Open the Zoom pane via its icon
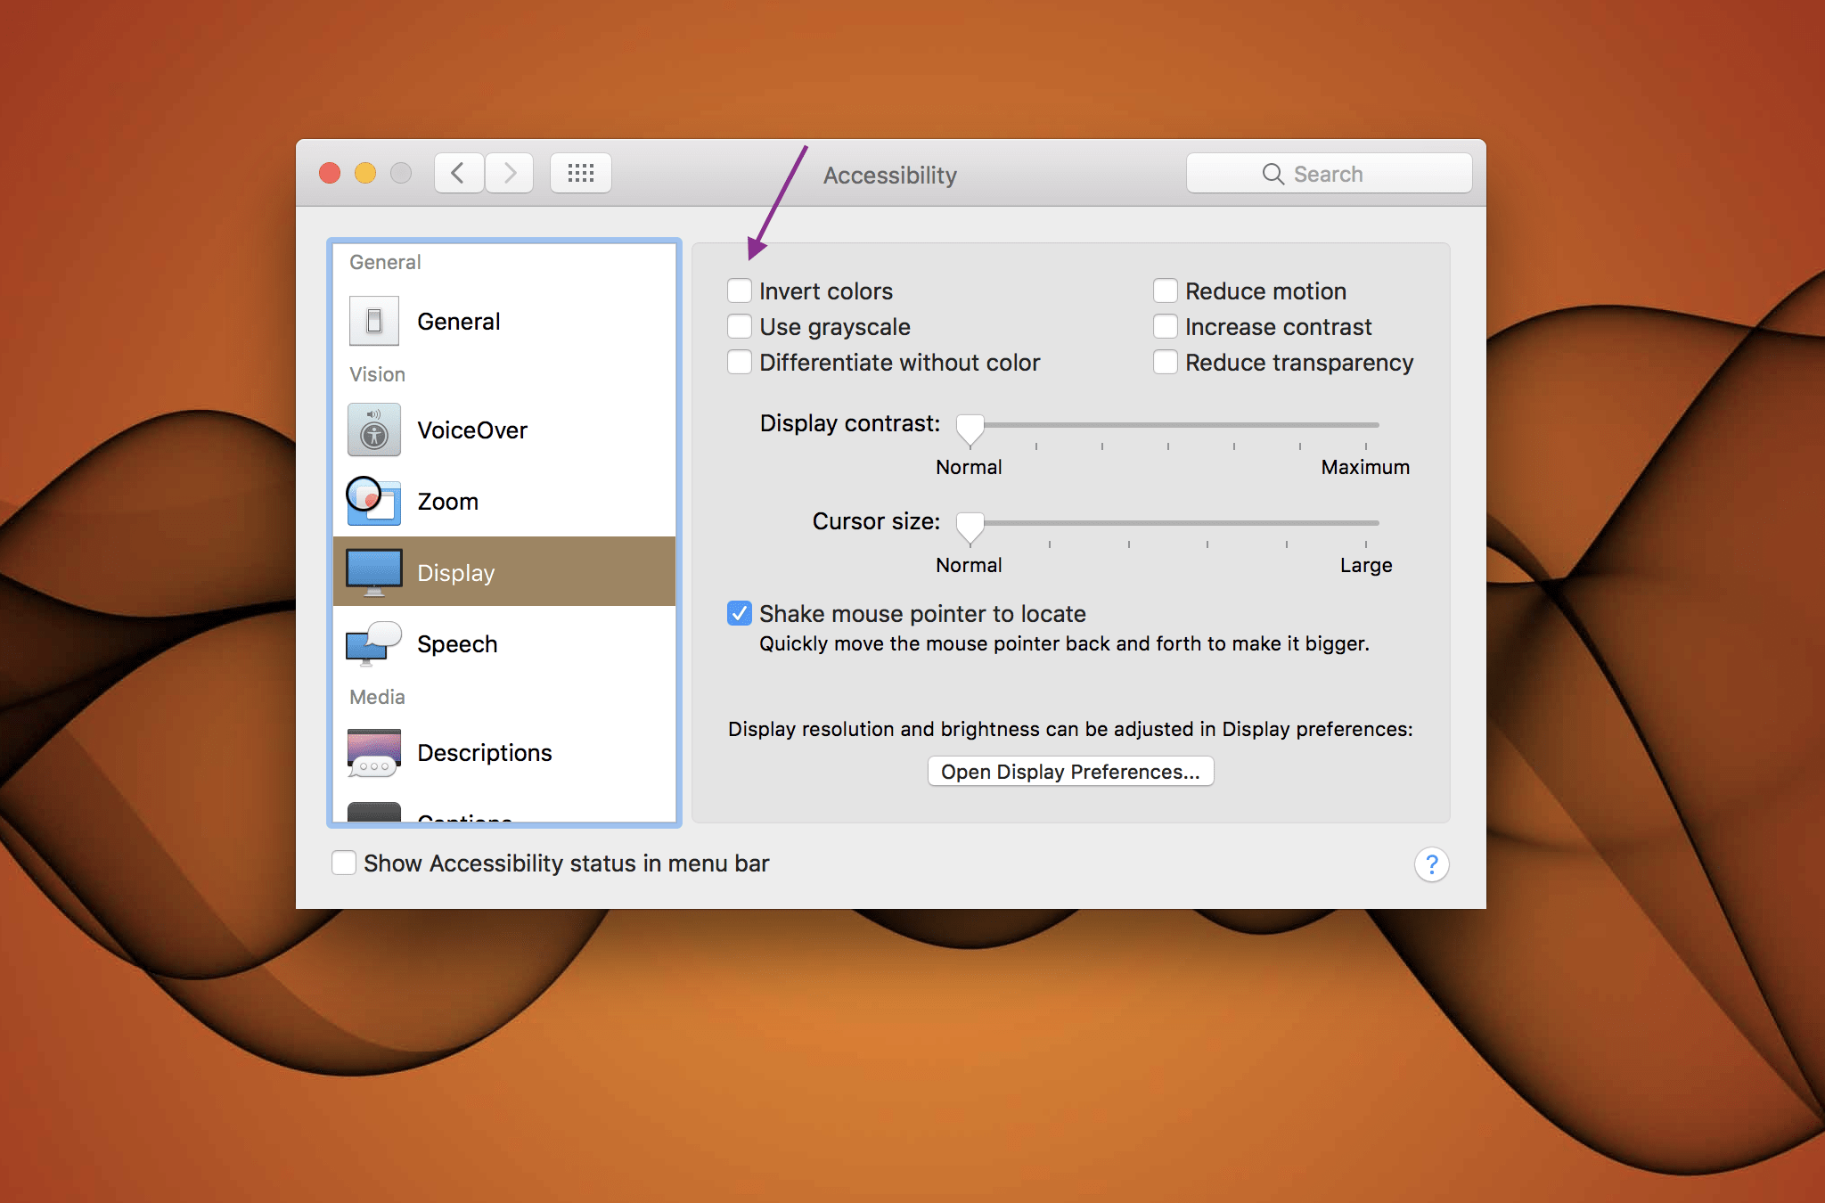The width and height of the screenshot is (1825, 1203). pos(373,501)
